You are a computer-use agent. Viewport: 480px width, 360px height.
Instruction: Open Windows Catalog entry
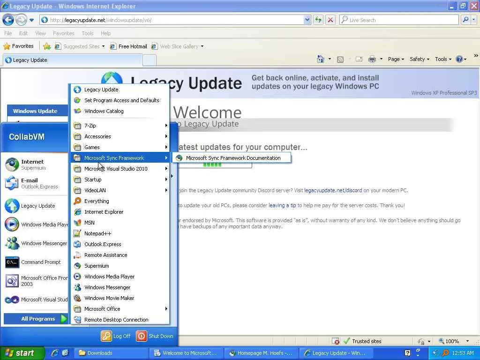click(x=120, y=111)
